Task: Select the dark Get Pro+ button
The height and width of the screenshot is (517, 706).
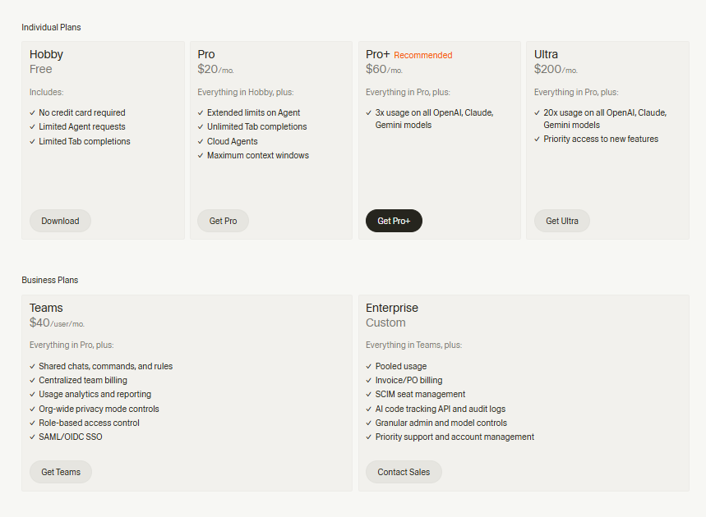Action: (x=394, y=221)
